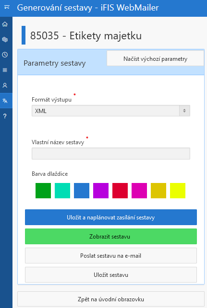Click the Vlastní název sestavy text field

(111, 153)
